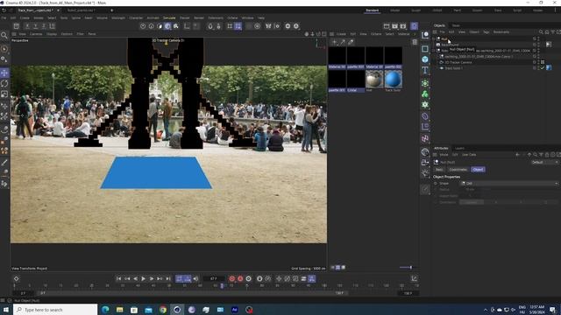Click the Play forward button in timeline
561x315 pixels.
pyautogui.click(x=143, y=278)
